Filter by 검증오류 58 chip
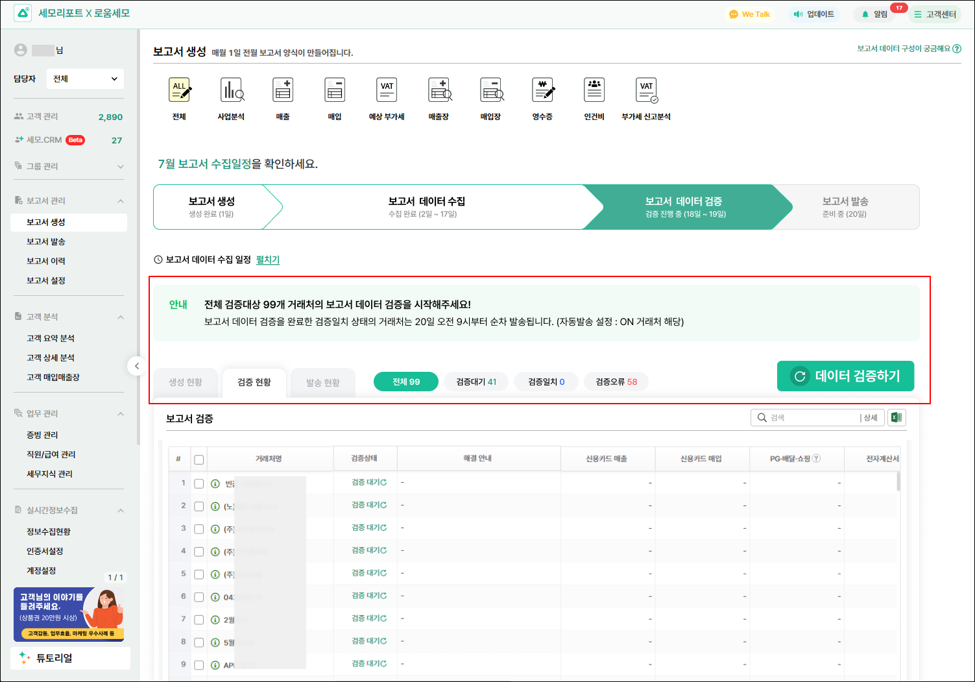The image size is (975, 682). pos(616,382)
